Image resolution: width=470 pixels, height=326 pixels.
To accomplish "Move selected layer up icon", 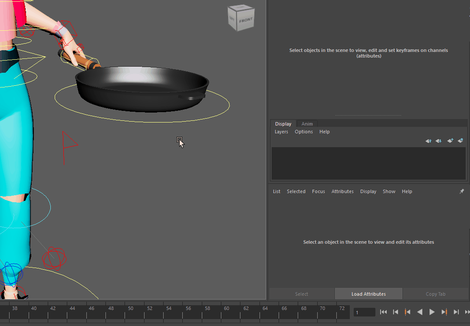I will pyautogui.click(x=428, y=141).
